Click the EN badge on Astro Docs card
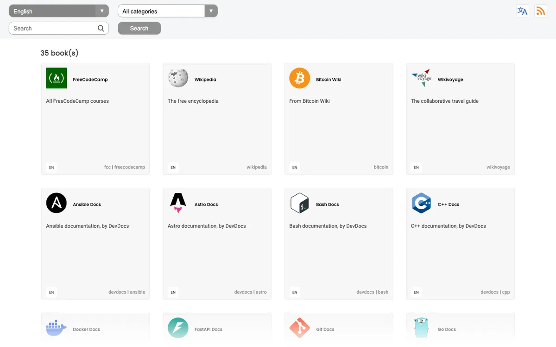This screenshot has width=556, height=347. click(173, 292)
